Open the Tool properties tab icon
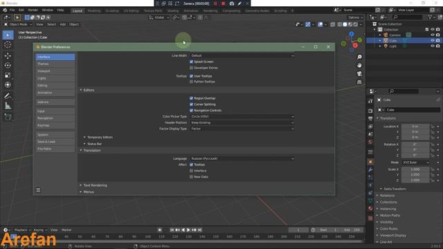443x249 pixels. click(370, 101)
